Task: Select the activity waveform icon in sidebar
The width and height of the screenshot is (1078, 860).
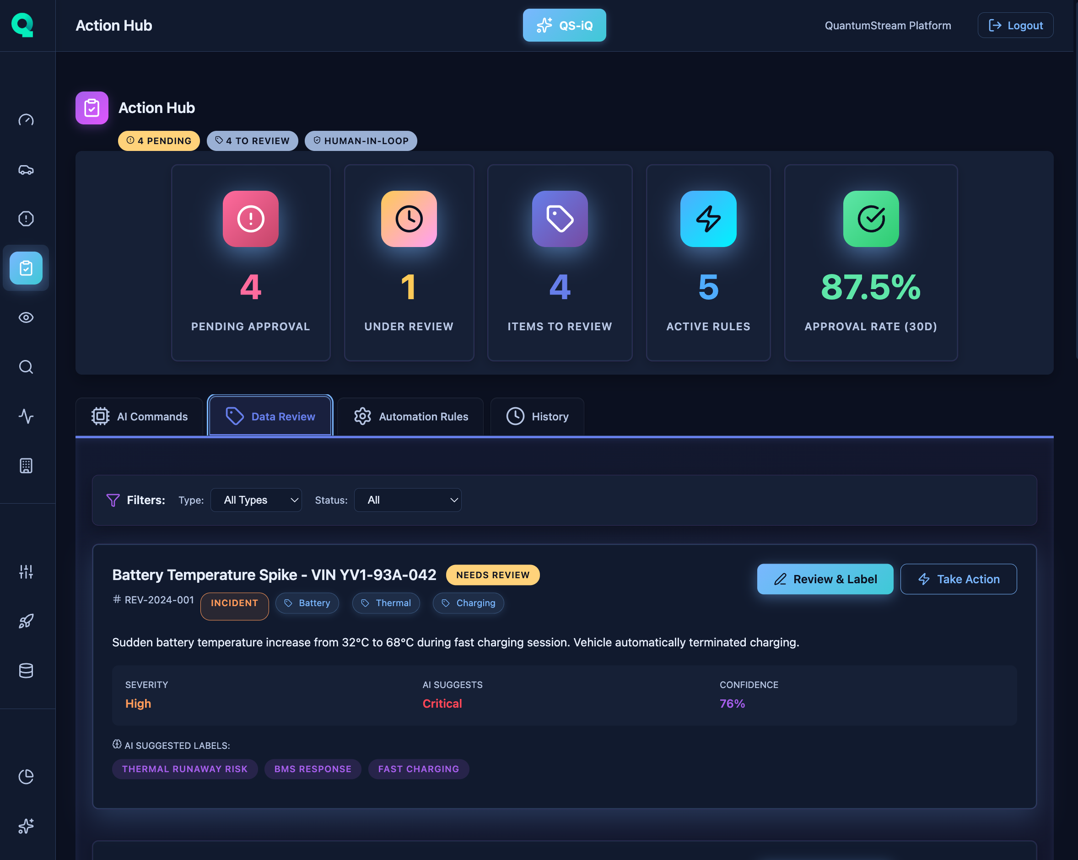Action: [x=26, y=417]
